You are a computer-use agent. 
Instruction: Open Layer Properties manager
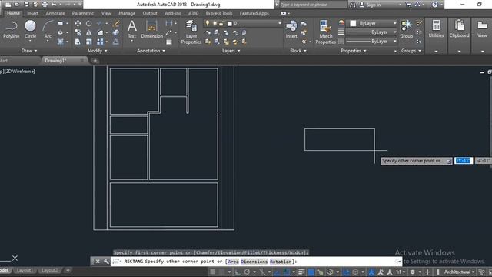click(x=191, y=32)
